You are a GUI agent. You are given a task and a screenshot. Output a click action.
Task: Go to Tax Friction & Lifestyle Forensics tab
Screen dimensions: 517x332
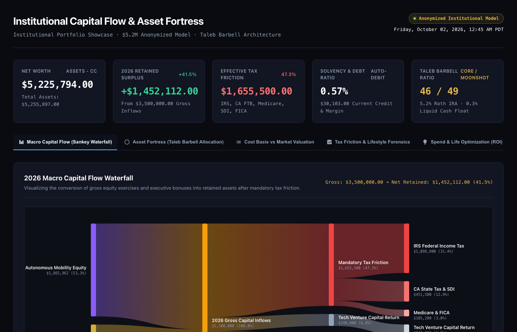tap(369, 142)
